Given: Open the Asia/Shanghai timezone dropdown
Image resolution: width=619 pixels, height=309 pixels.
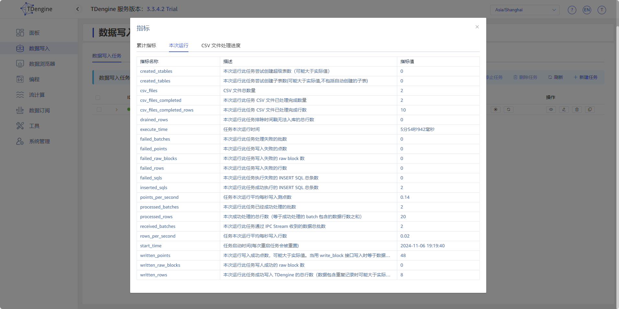Looking at the screenshot, I should (x=524, y=10).
